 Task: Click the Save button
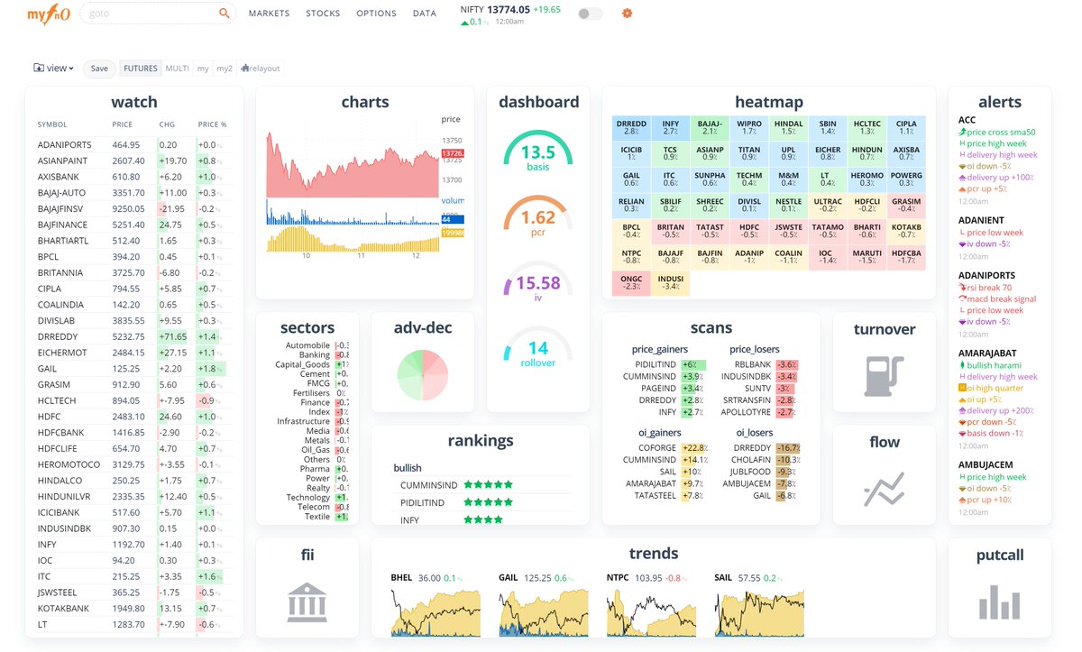click(x=99, y=69)
